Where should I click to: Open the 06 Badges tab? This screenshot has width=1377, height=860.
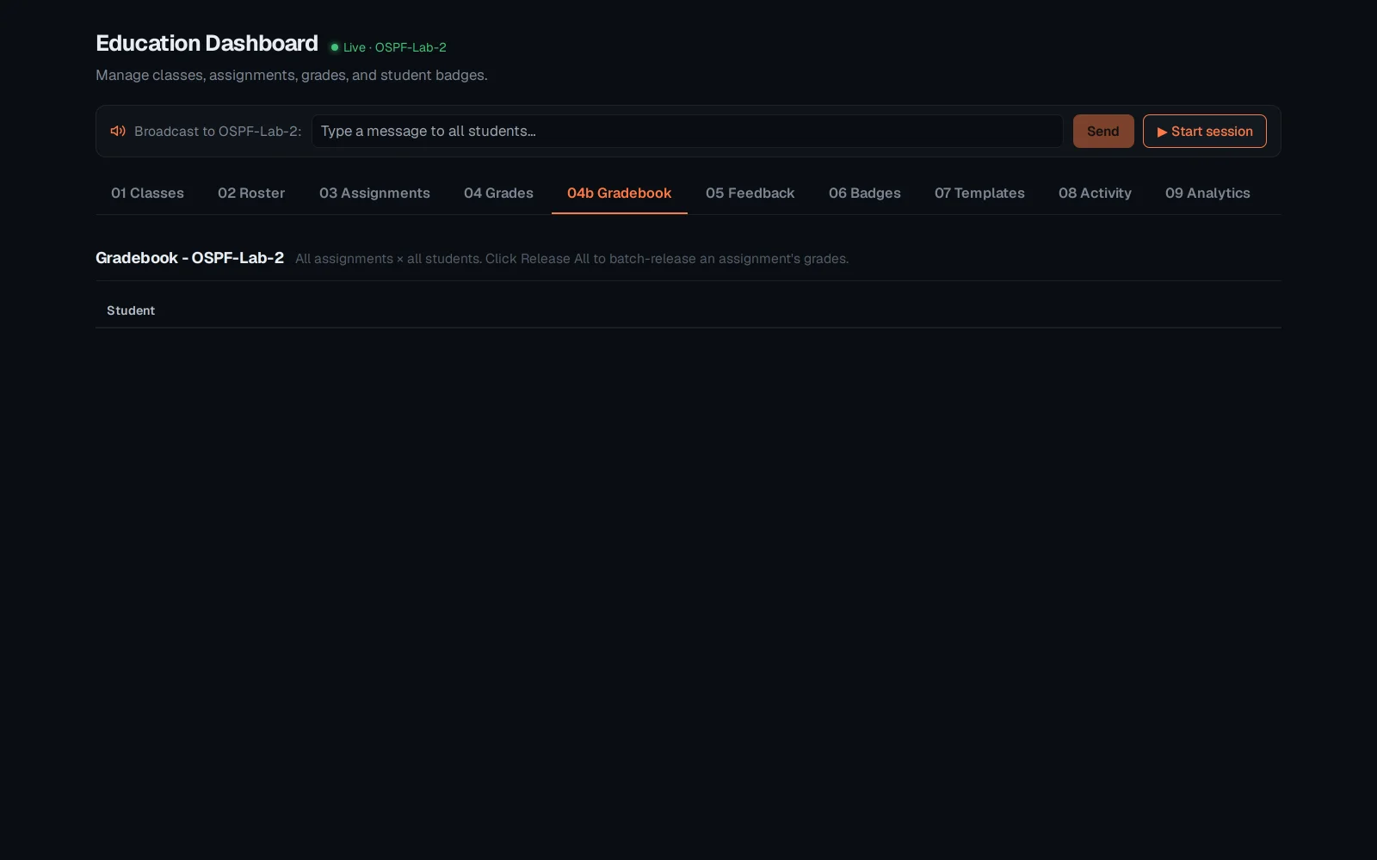coord(864,193)
